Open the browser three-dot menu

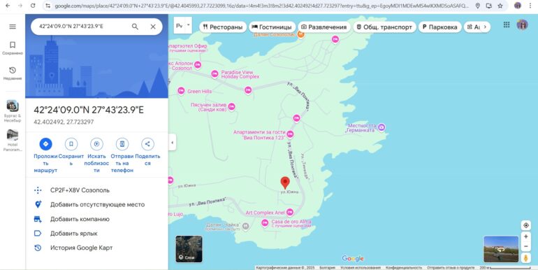530,6
